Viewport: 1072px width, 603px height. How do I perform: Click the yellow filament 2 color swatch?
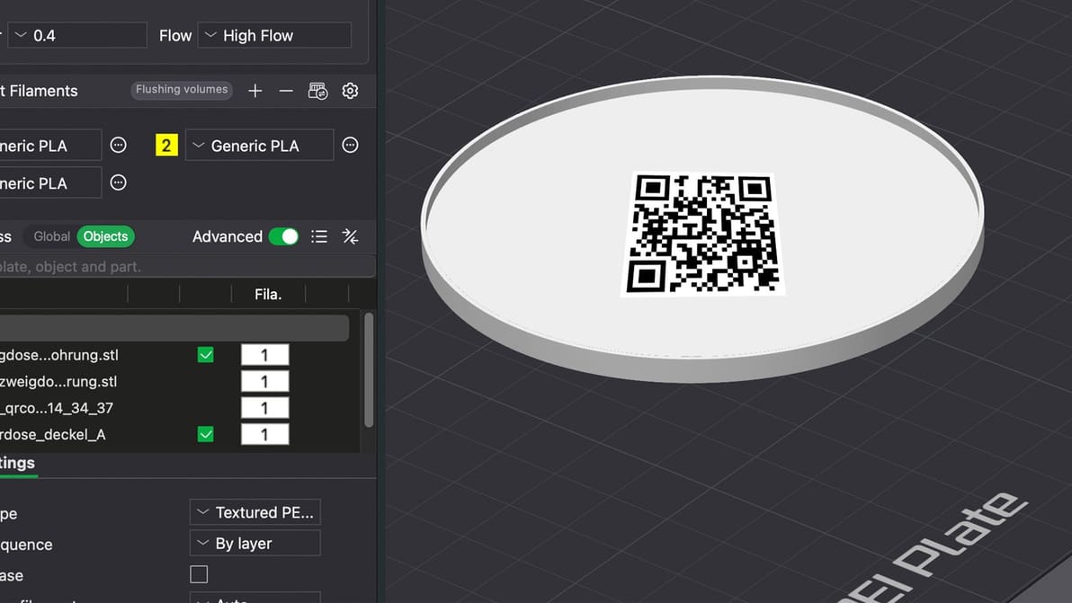coord(166,145)
